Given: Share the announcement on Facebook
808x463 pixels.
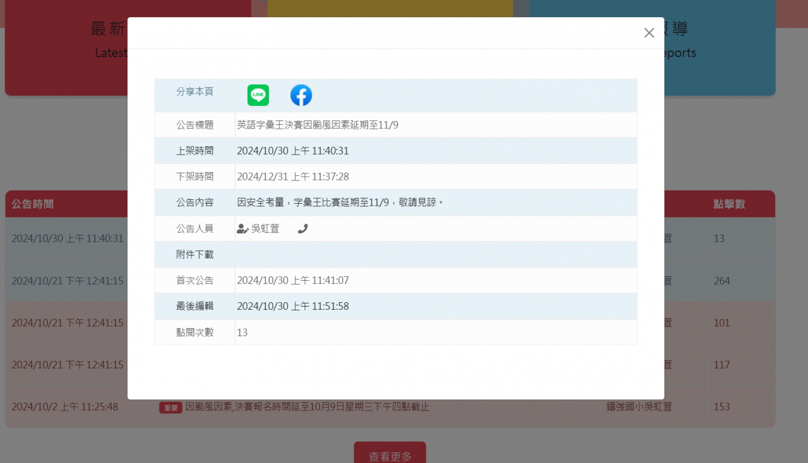Looking at the screenshot, I should coord(301,95).
